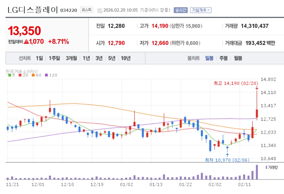Select the 10년 line chart tab
284x194 pixels.
(x=126, y=58)
